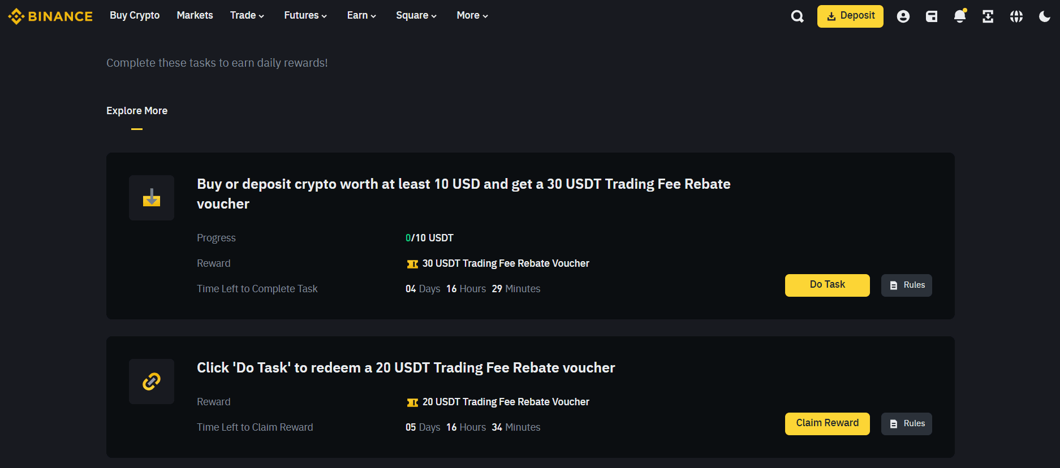Viewport: 1060px width, 468px height.
Task: Click the 'Progress' label
Action: [x=216, y=238]
